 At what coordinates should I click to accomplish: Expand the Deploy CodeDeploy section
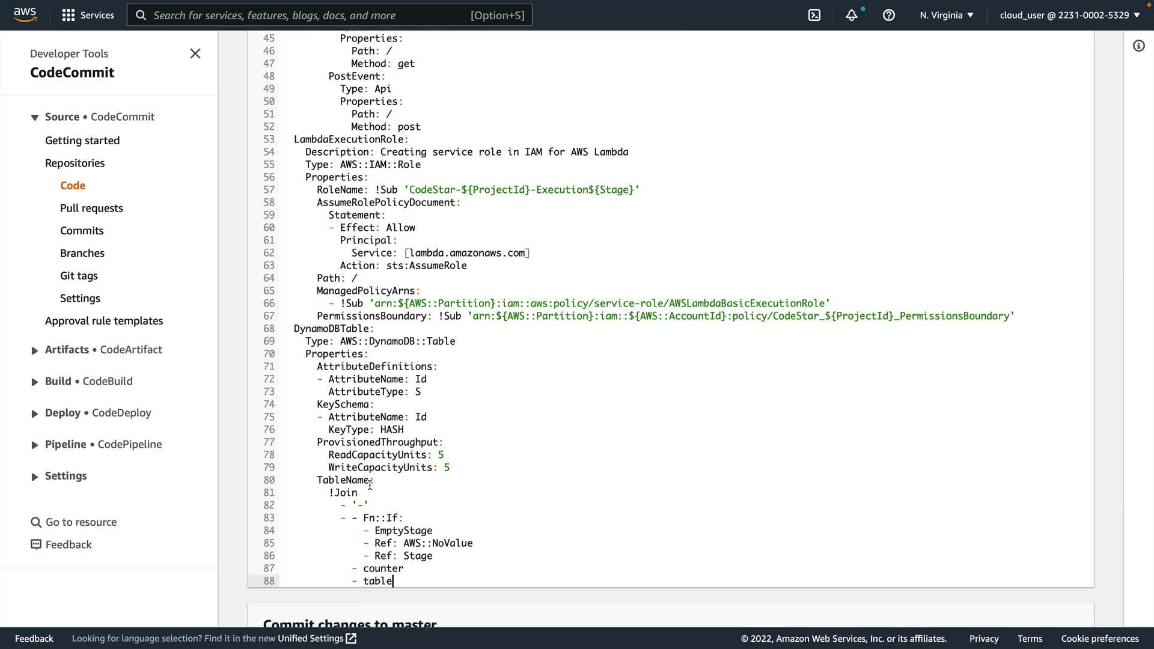point(35,413)
